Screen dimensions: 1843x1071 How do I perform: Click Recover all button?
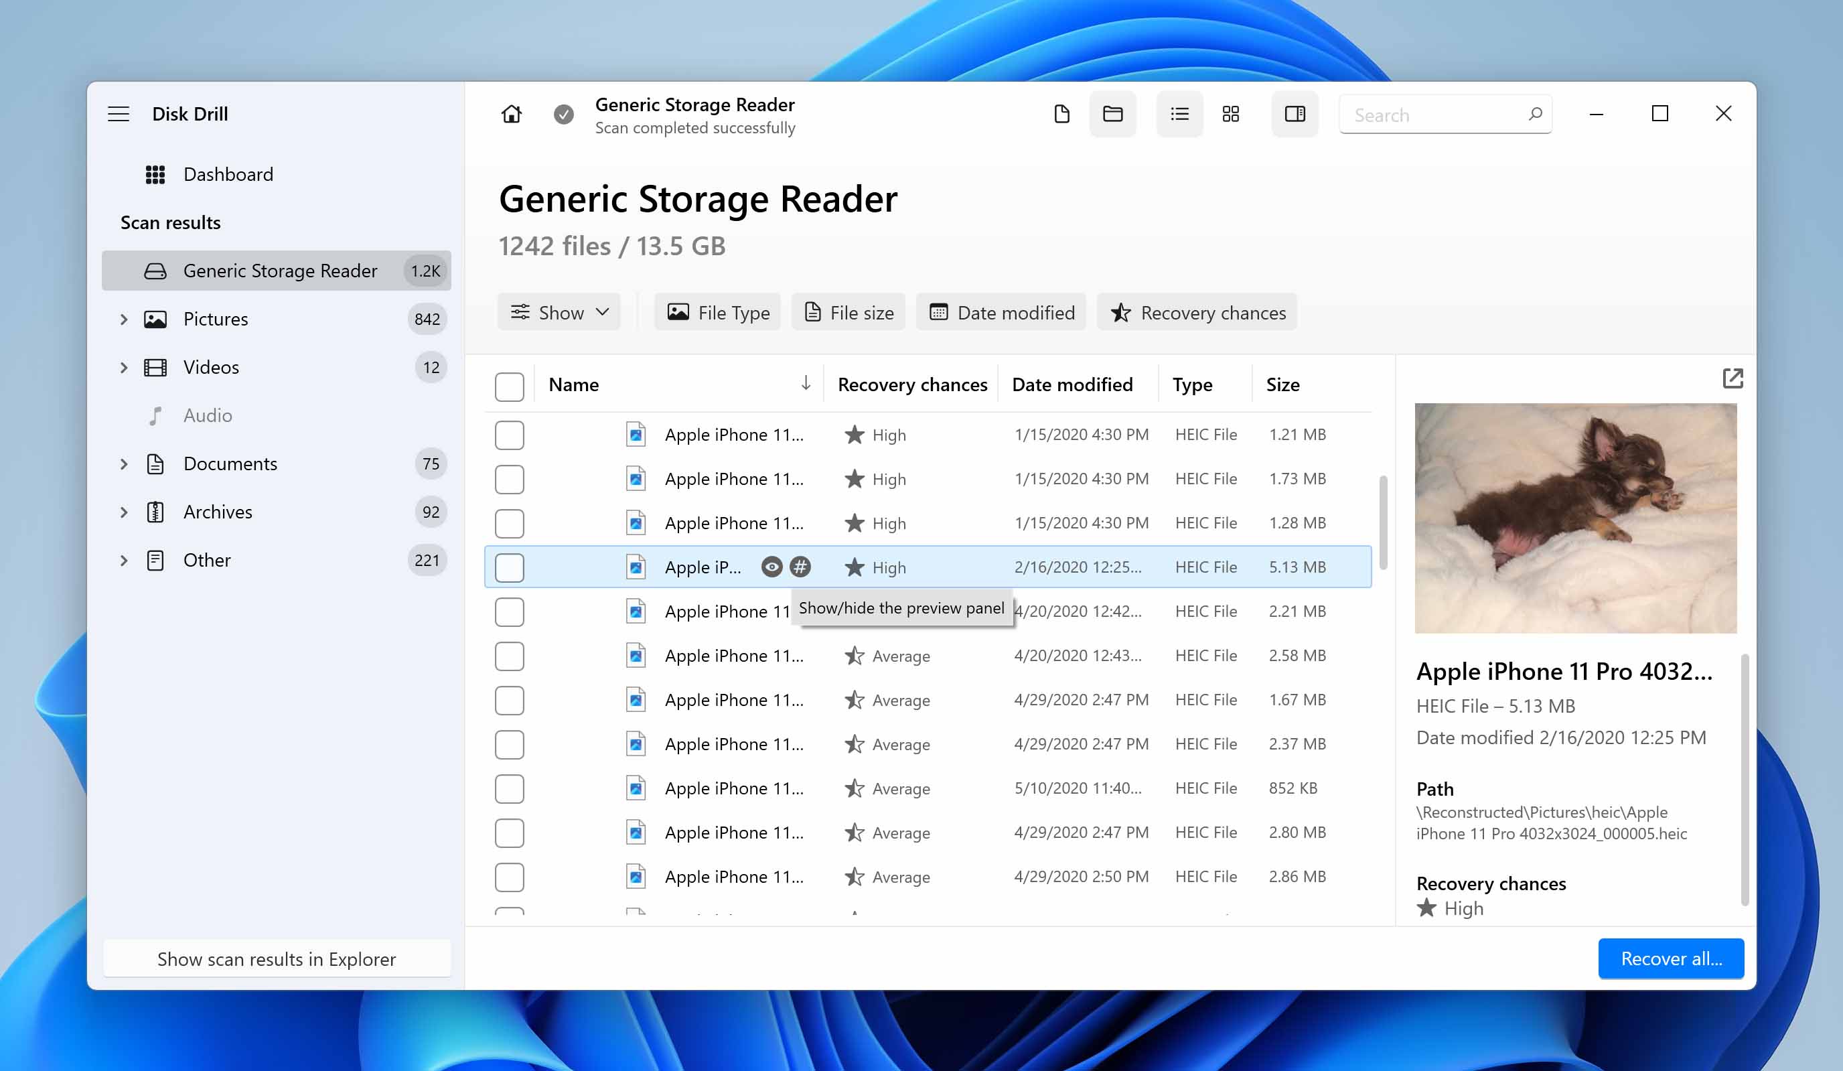(1671, 958)
